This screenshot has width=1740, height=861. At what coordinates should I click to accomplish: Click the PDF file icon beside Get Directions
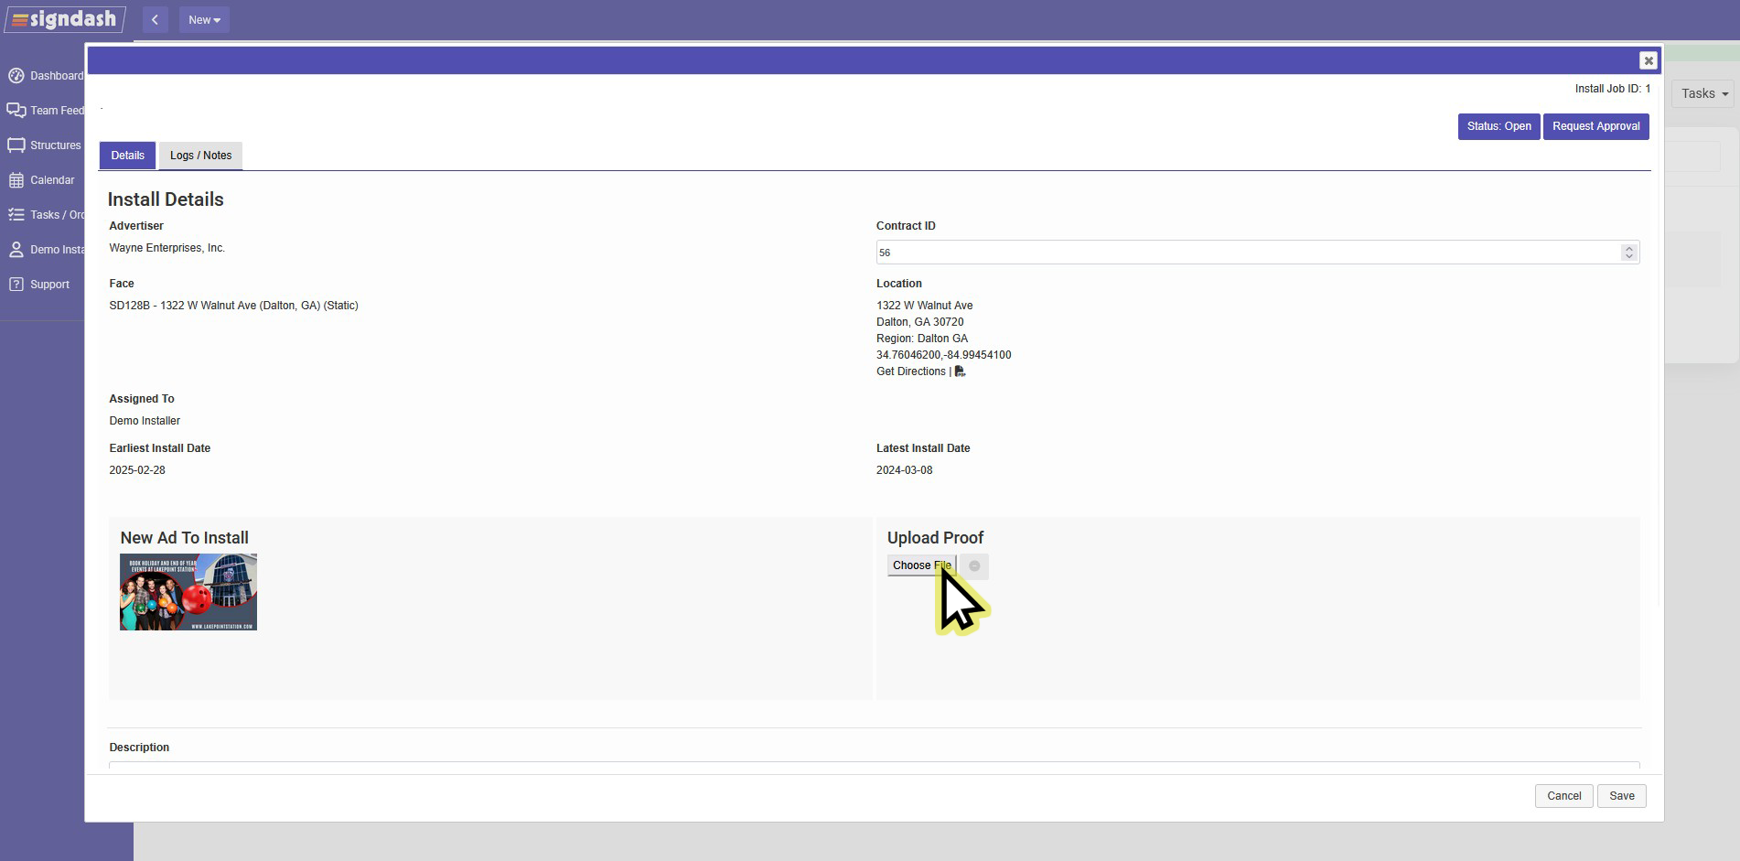click(960, 371)
